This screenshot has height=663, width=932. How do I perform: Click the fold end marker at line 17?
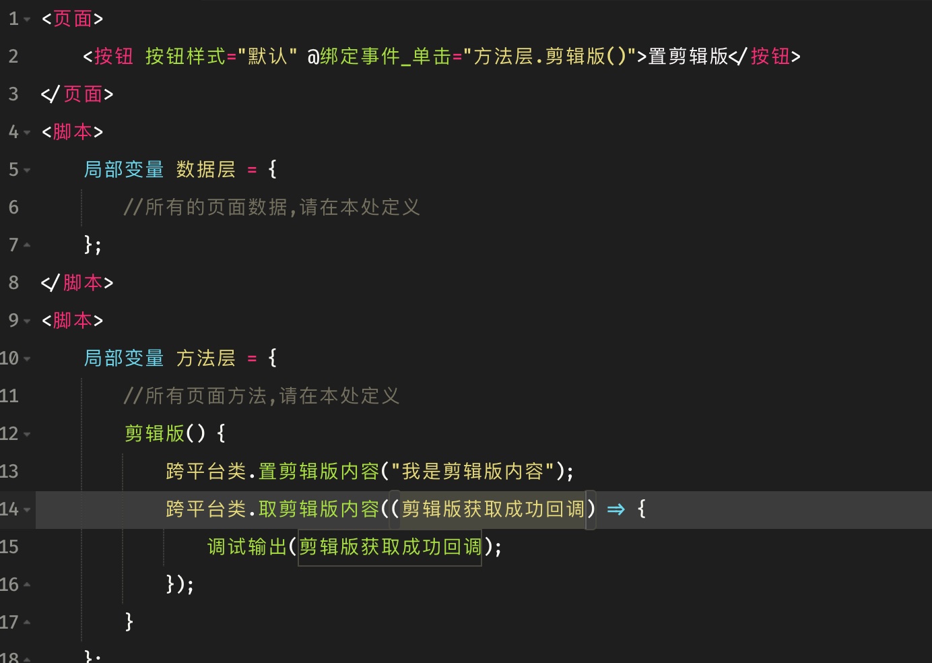[27, 623]
